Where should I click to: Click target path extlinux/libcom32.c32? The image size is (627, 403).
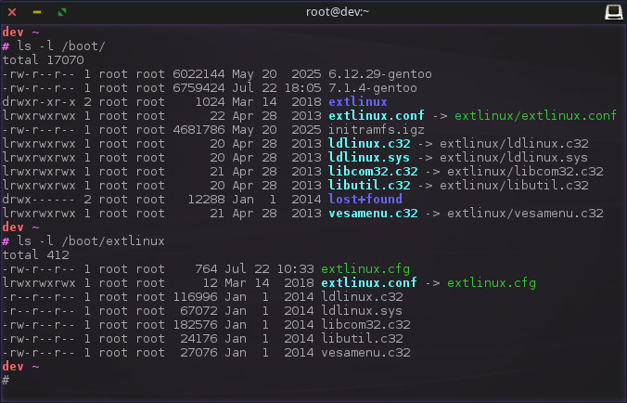pyautogui.click(x=525, y=172)
